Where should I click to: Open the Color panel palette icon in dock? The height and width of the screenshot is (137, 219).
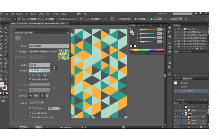tap(170, 27)
